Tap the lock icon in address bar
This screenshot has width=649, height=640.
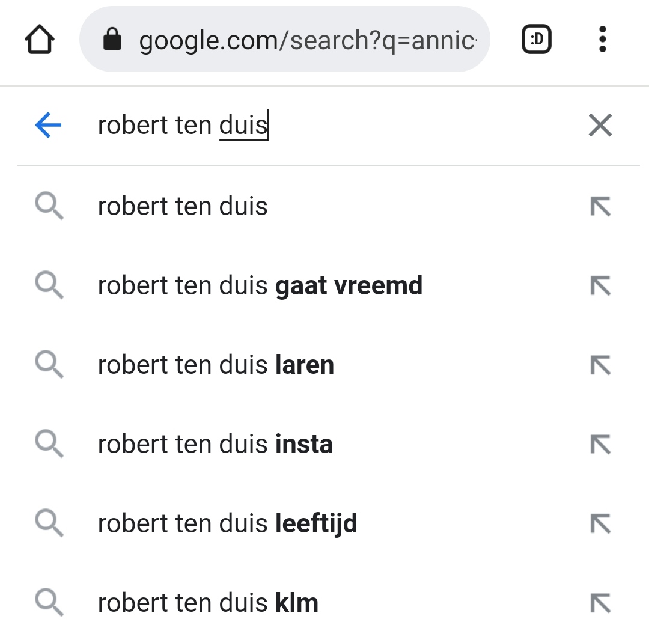click(112, 39)
